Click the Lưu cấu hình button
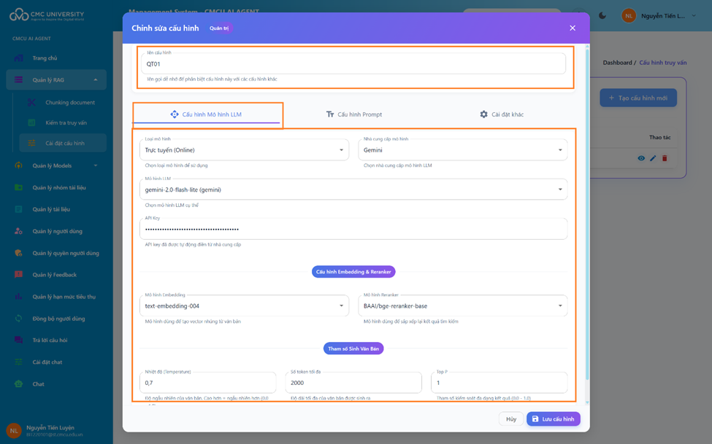This screenshot has width=712, height=444. (553, 419)
